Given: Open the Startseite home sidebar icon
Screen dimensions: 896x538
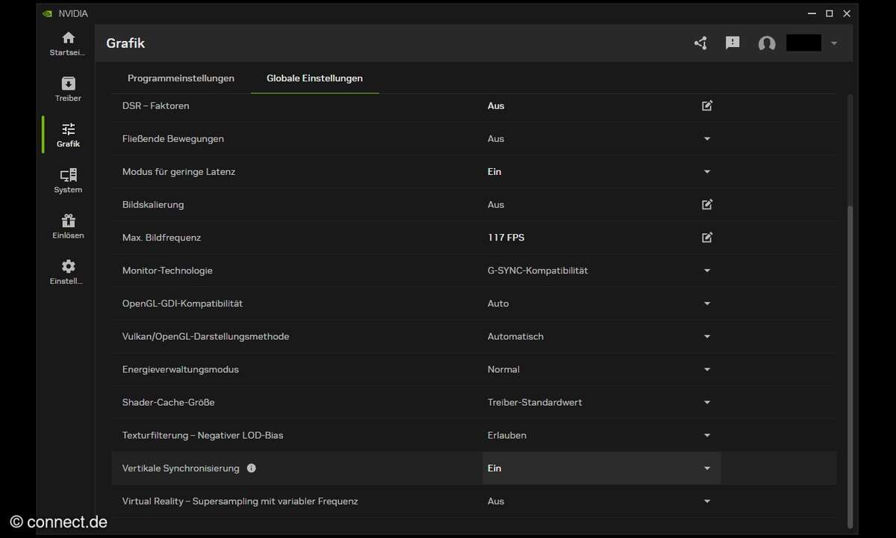Looking at the screenshot, I should click(68, 37).
